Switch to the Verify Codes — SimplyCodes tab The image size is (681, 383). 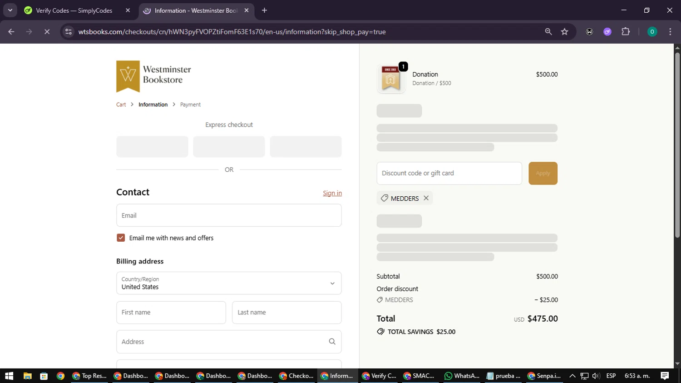(x=76, y=10)
